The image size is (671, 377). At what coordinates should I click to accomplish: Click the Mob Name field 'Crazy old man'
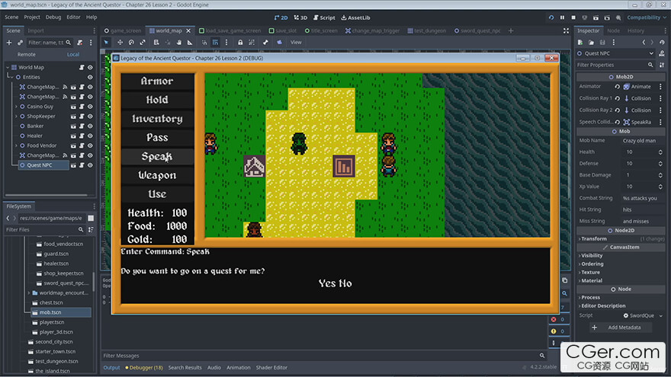click(x=642, y=141)
